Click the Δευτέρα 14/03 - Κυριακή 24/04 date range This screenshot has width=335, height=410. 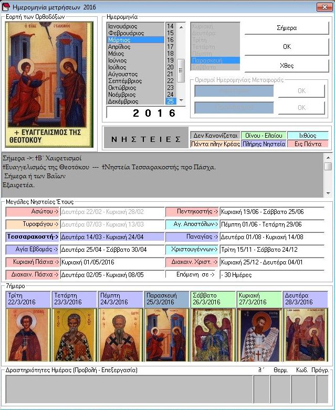pos(112,237)
